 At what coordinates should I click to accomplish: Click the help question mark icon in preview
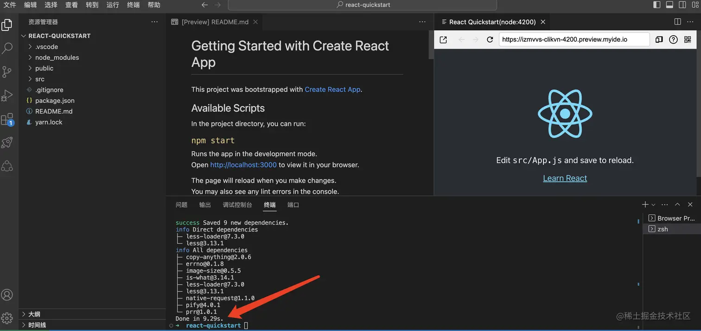(673, 40)
